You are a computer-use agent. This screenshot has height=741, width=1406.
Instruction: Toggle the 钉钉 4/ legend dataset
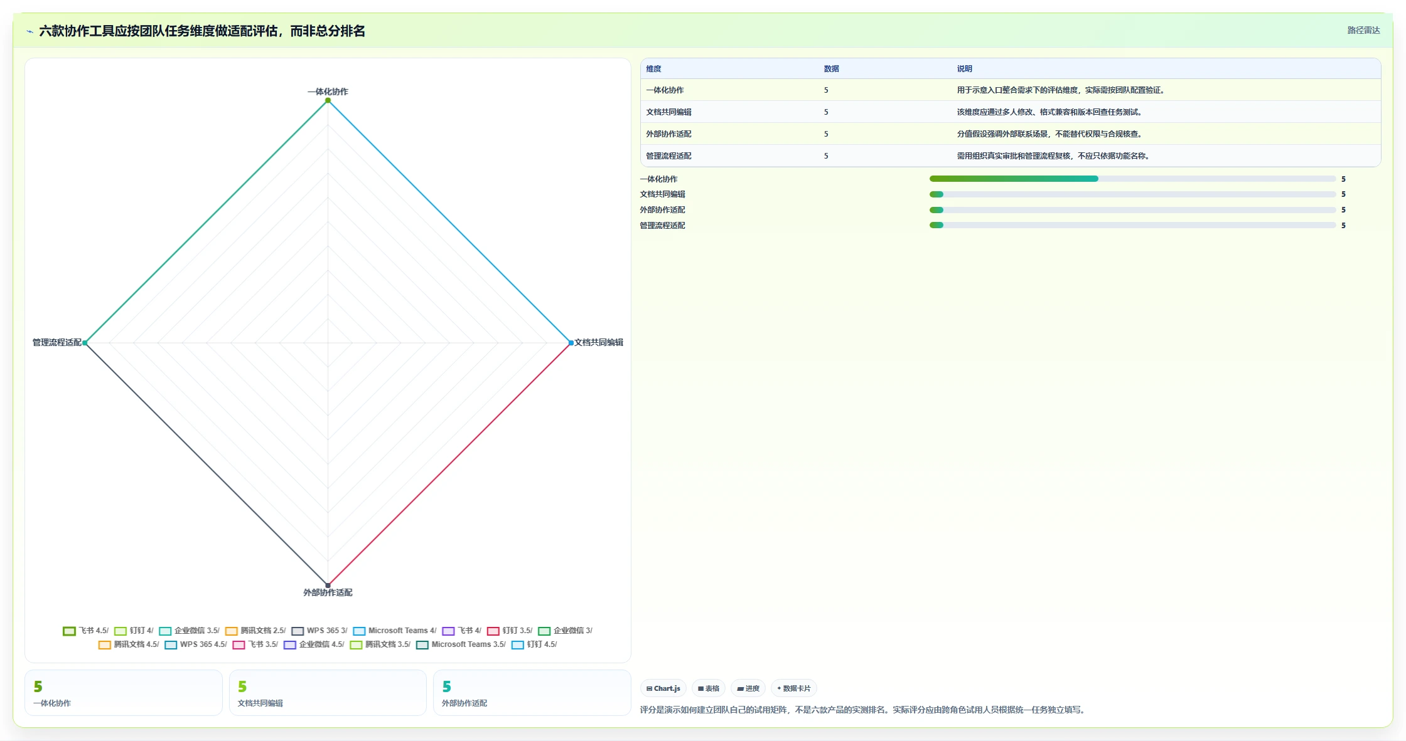(134, 631)
